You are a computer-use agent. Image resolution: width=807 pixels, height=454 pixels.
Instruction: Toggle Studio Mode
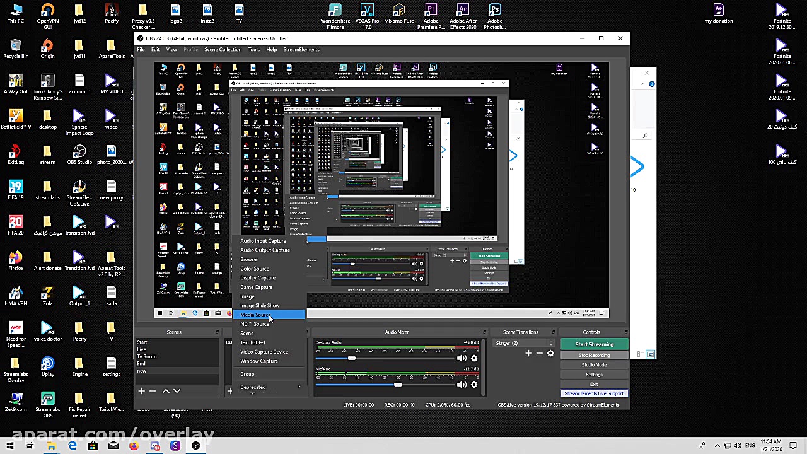(x=594, y=364)
